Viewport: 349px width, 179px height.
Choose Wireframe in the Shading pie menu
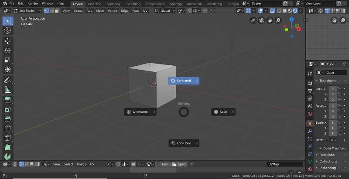[140, 112]
